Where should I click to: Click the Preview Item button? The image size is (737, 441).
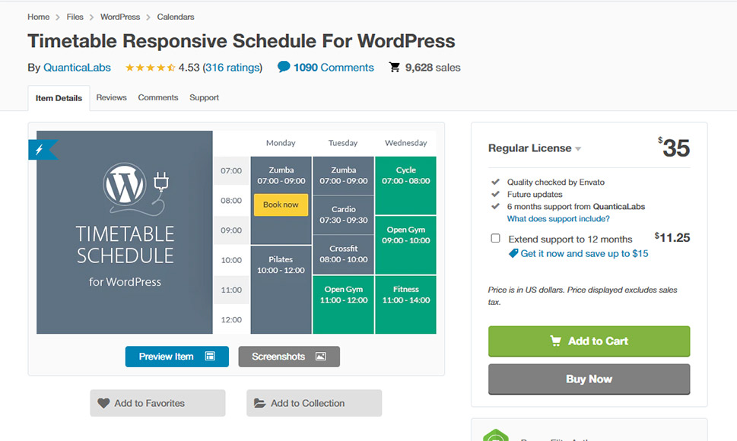[x=176, y=357]
